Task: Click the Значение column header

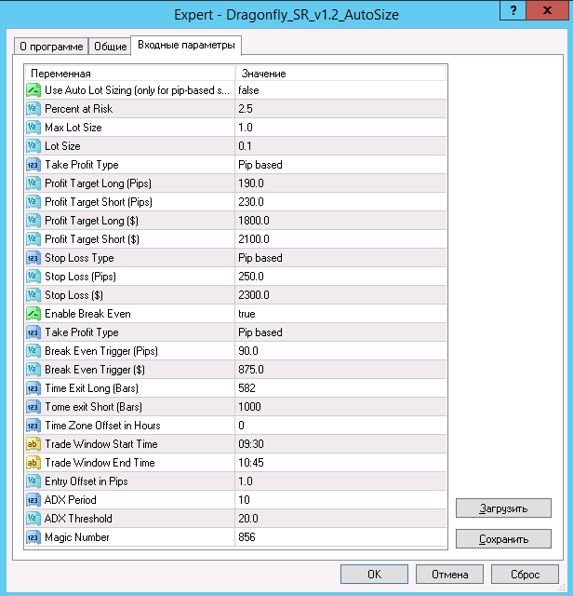Action: pyautogui.click(x=340, y=74)
